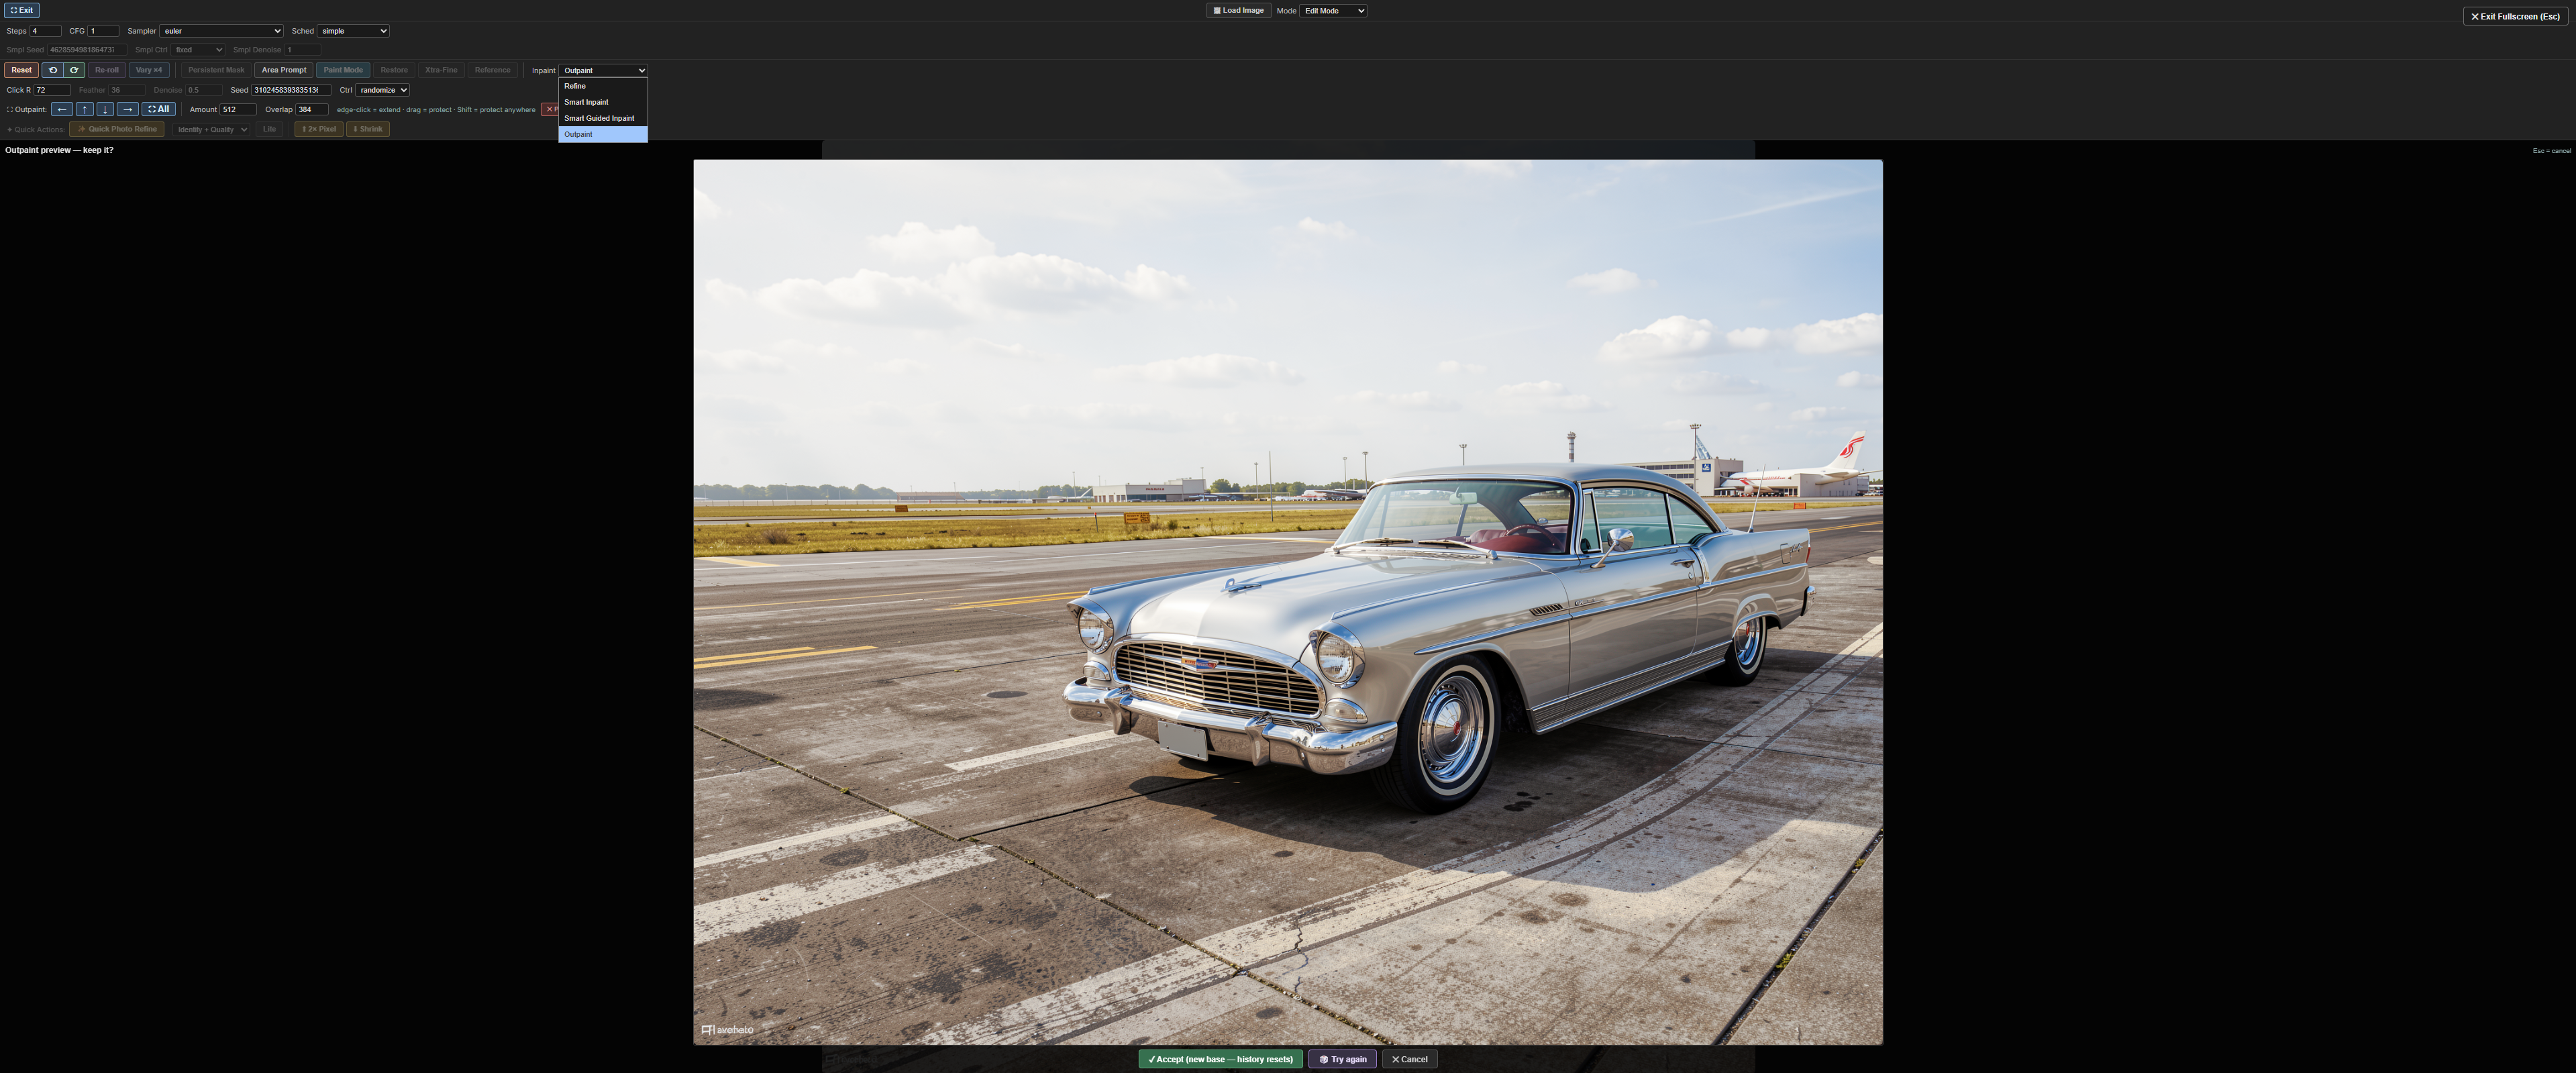
Task: Toggle the Reference option
Action: click(x=492, y=70)
